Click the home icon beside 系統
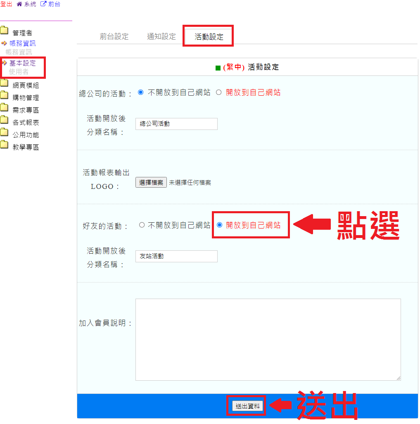 tap(19, 4)
